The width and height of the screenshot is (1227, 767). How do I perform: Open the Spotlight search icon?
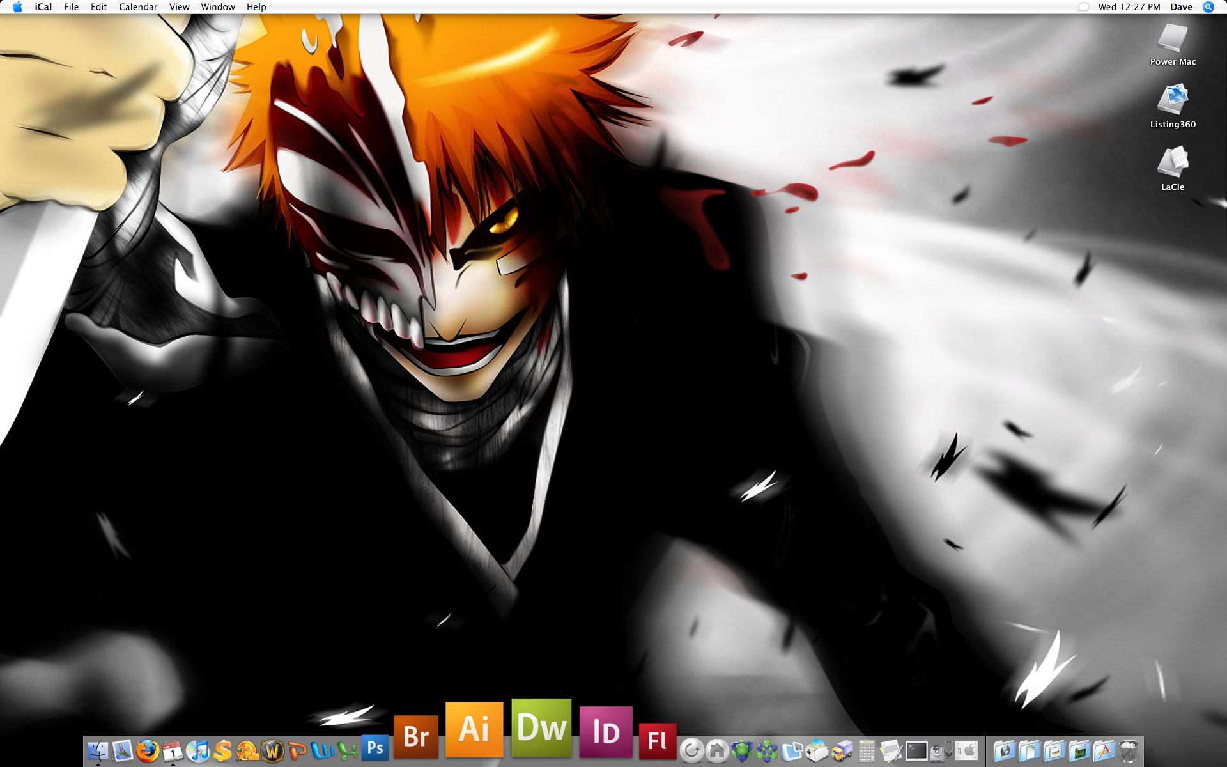tap(1208, 7)
